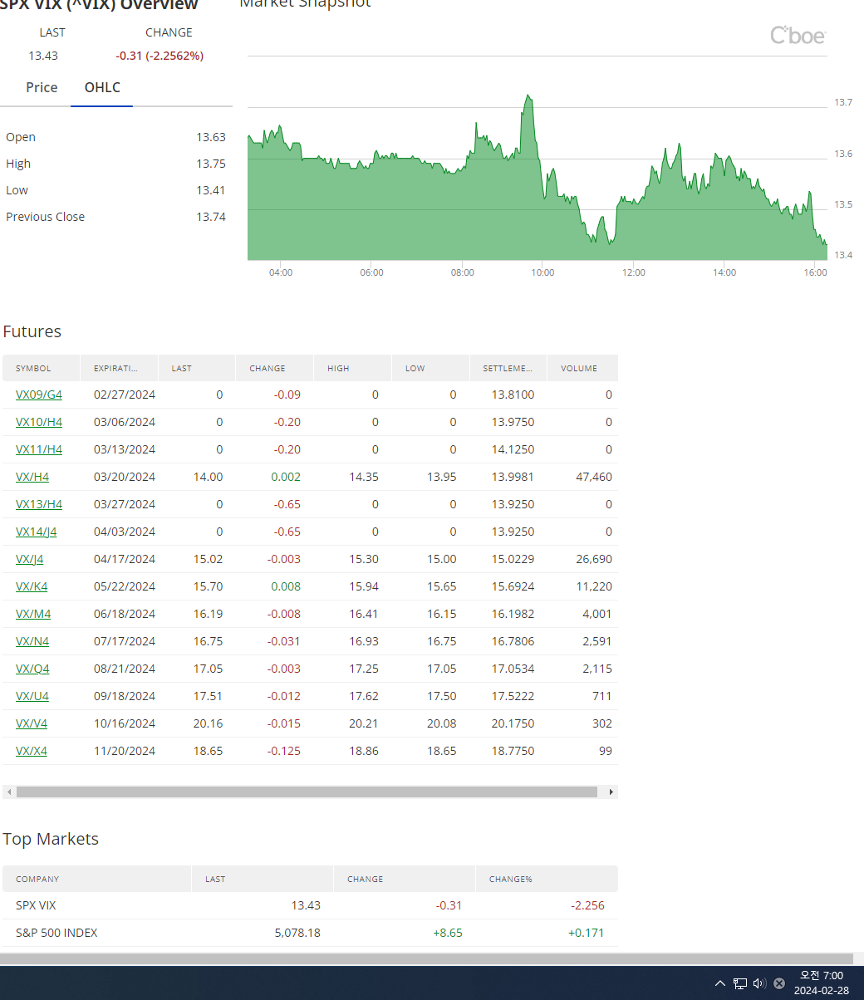The width and height of the screenshot is (864, 1000).
Task: Sort futures by EXPIRATI... column header
Action: (119, 368)
